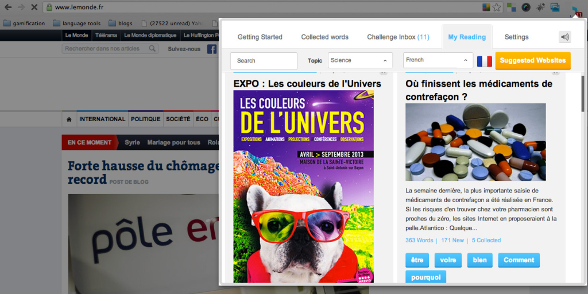Viewport: 588px width, 294px height.
Task: Open the extension icon with red badge
Action: pyautogui.click(x=577, y=11)
